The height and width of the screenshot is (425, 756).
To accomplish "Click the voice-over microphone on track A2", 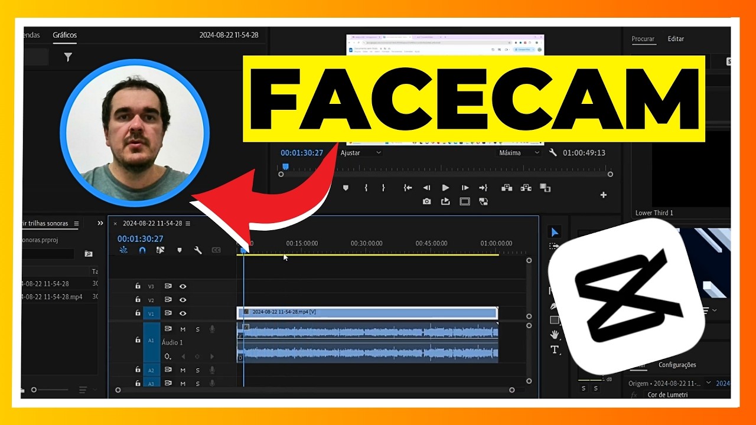I will point(212,370).
